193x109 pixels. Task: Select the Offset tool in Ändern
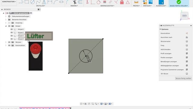[x=80, y=2]
